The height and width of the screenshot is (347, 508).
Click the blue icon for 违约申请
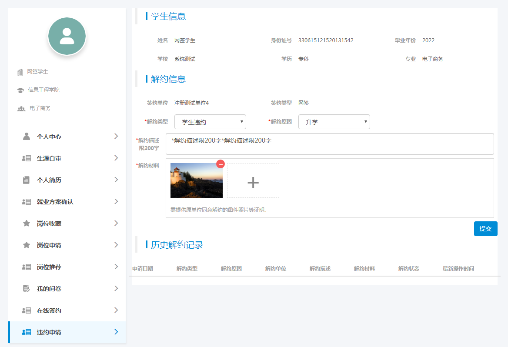(27, 332)
